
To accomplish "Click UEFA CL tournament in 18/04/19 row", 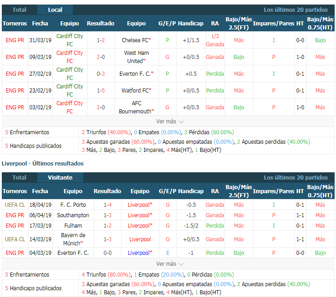I will tap(15, 204).
